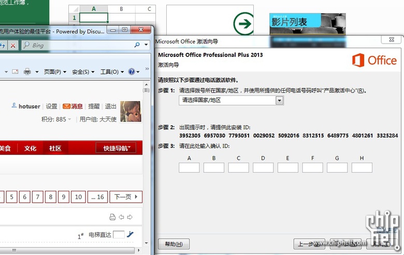
Task: Click the 用户组: 大天使 link
Action: pyautogui.click(x=98, y=119)
